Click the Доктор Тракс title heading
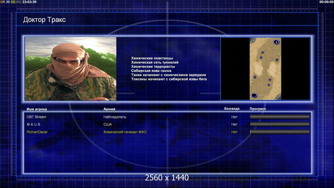Viewport: 334px width, 188px height. 44,20
